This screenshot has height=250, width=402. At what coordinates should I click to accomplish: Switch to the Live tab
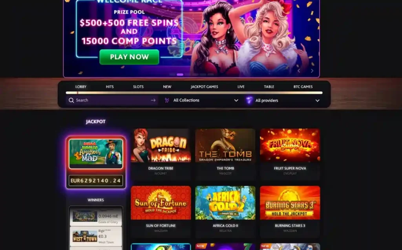[x=241, y=87]
